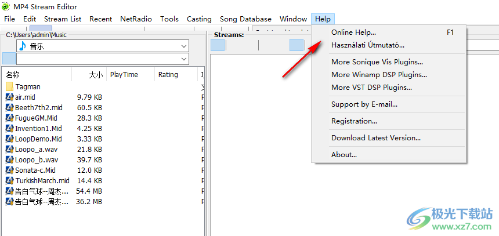Click the 14.4 KB size cell
This screenshot has height=236, width=499.
[89, 181]
